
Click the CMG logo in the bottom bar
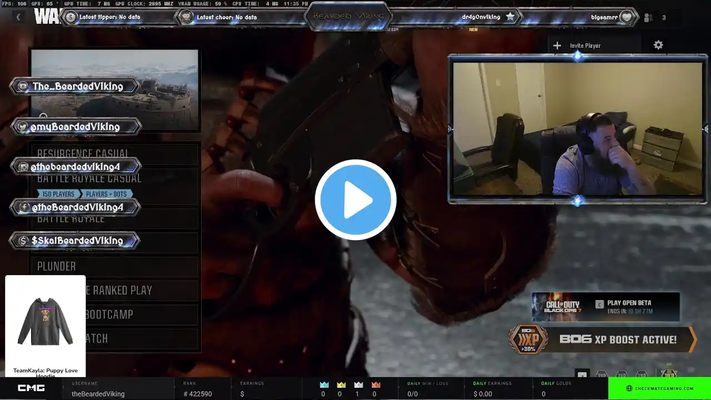[31, 388]
